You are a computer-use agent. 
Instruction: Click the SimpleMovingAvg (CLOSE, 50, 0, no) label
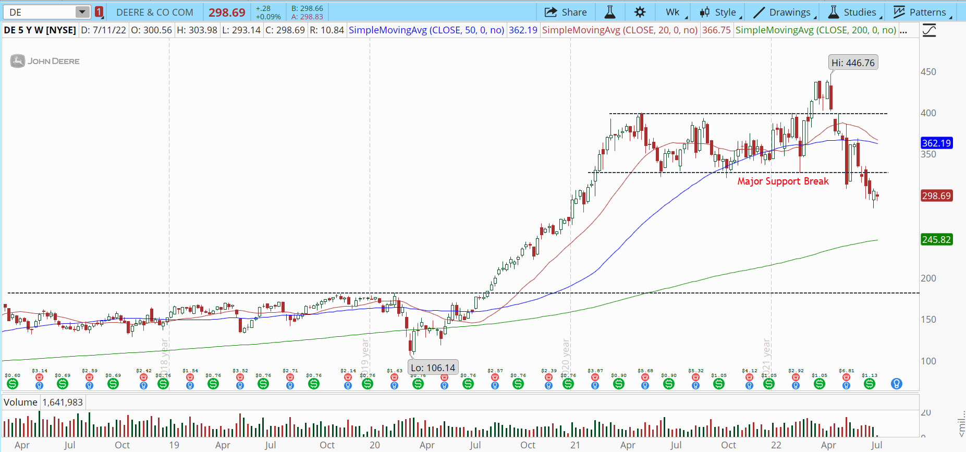[x=426, y=30]
